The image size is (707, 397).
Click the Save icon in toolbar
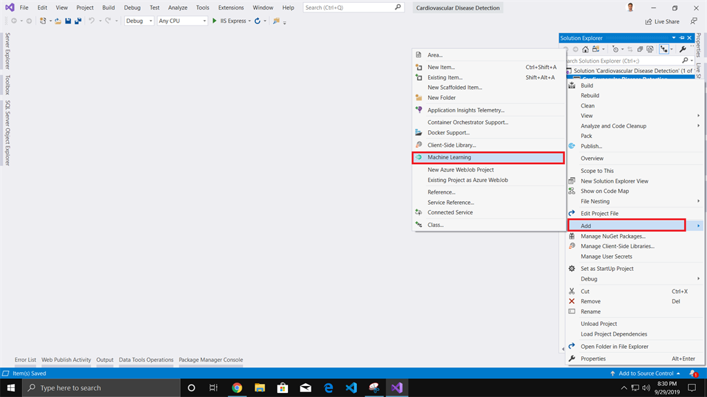(x=68, y=21)
